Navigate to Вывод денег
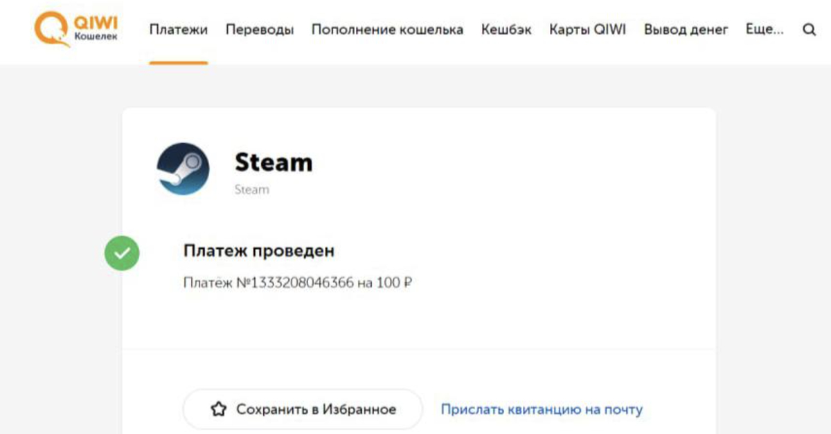 pyautogui.click(x=686, y=30)
